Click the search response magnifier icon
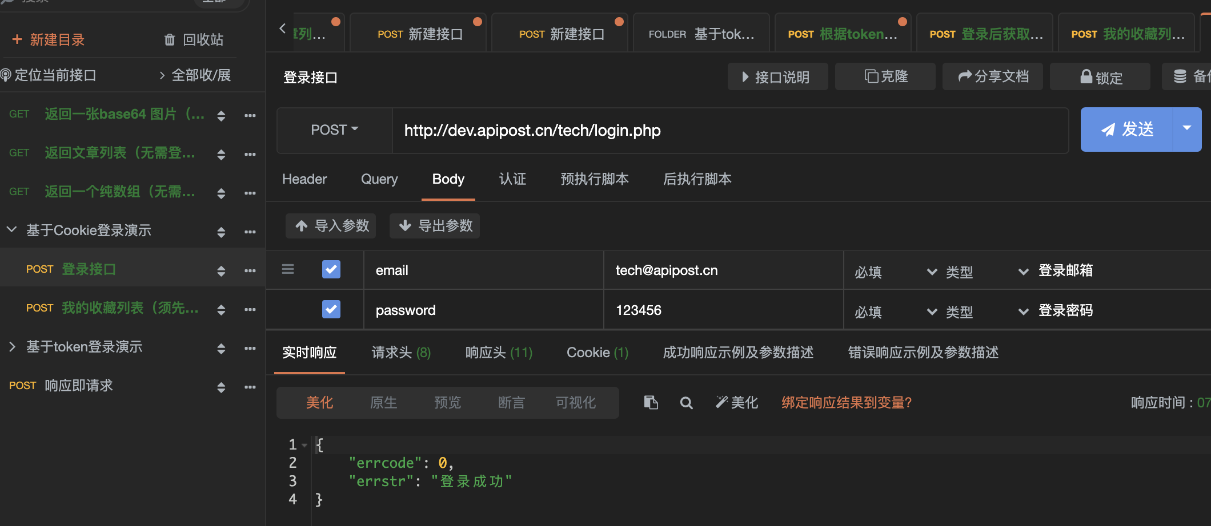1211x526 pixels. [687, 403]
